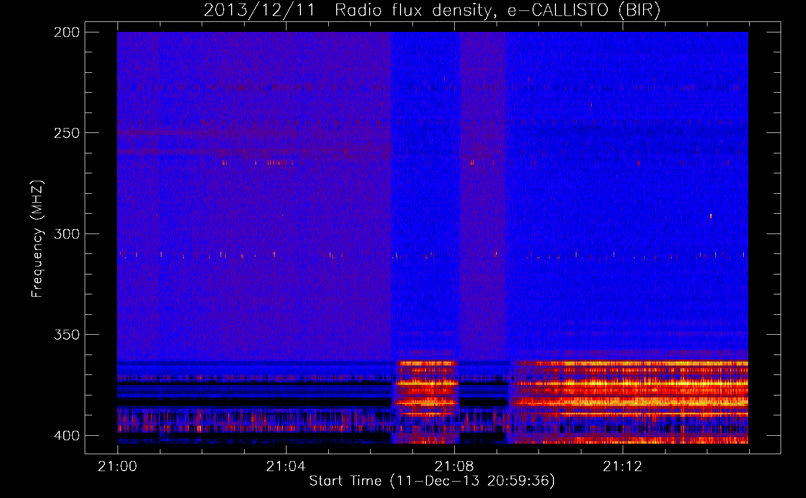Click the '21:04' time tick label
Image resolution: width=806 pixels, height=498 pixels.
(286, 467)
